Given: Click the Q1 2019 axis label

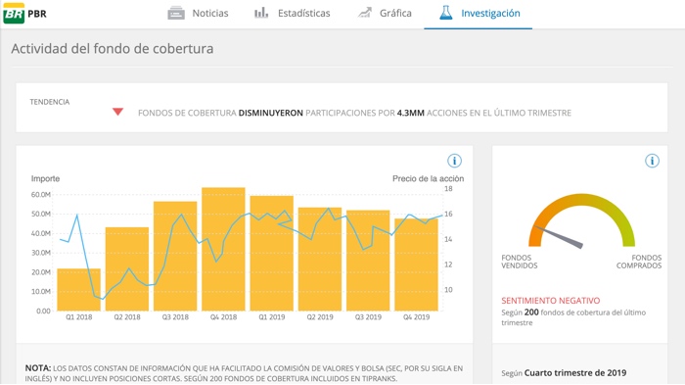Looking at the screenshot, I should click(x=272, y=317).
